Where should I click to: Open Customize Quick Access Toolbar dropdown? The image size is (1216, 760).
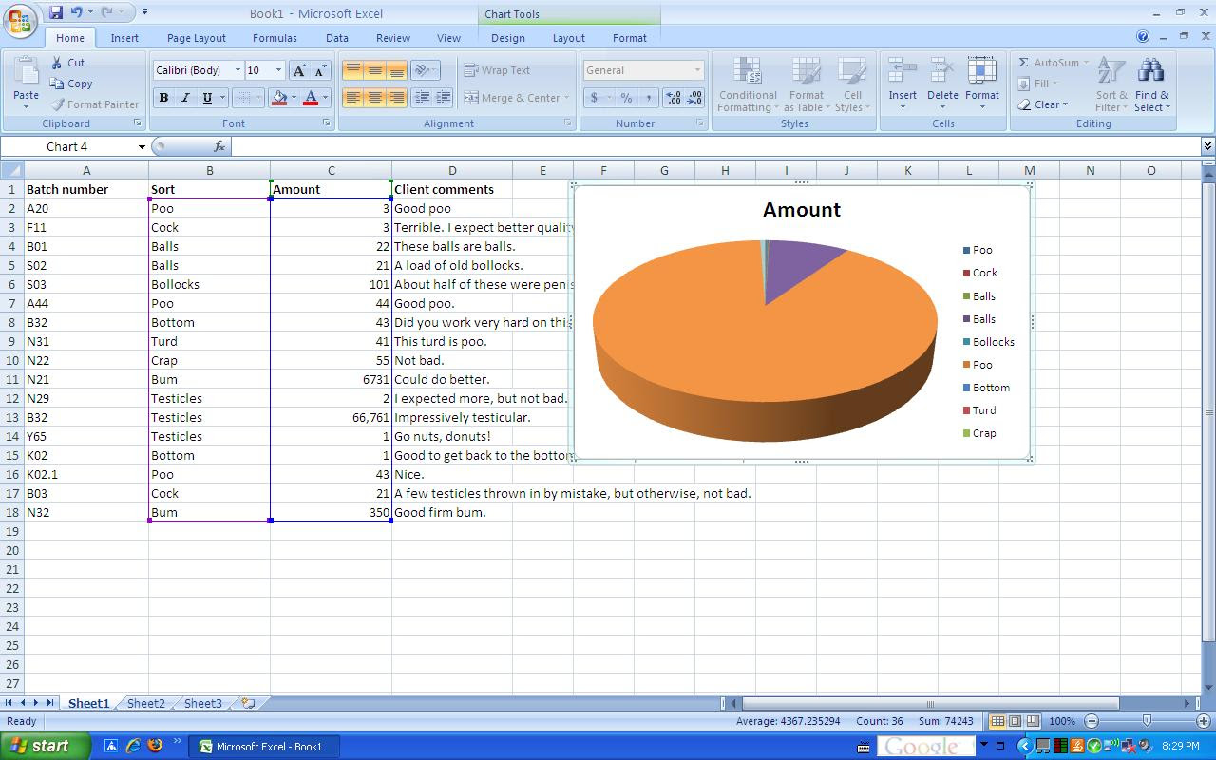pyautogui.click(x=144, y=12)
